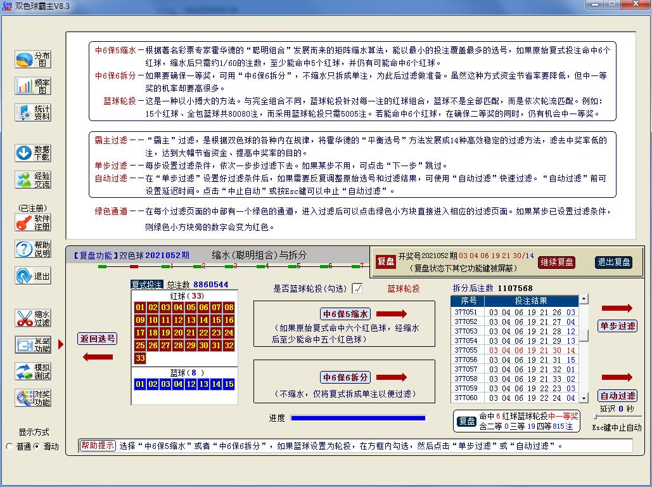
Task: Click the 软件注册 key icon
Action: coord(33,223)
